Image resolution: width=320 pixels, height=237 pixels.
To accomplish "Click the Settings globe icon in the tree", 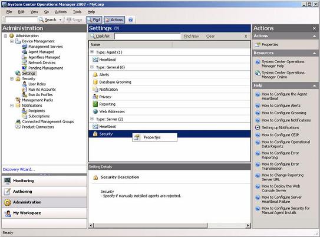I will pos(18,73).
